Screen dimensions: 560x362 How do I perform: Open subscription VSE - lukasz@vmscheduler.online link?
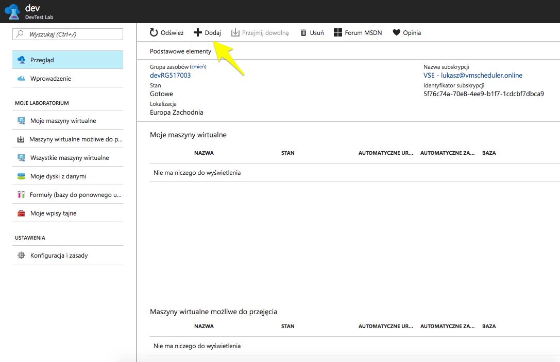click(x=473, y=75)
